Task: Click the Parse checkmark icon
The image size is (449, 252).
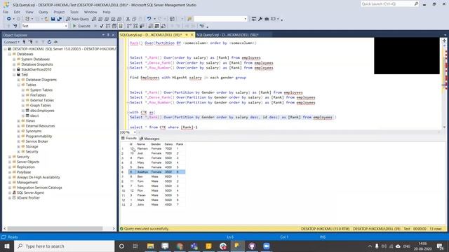Action: pos(102,26)
